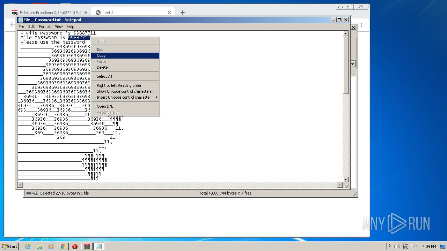Select Open IME in the context menu
Image resolution: width=447 pixels, height=251 pixels.
point(125,106)
